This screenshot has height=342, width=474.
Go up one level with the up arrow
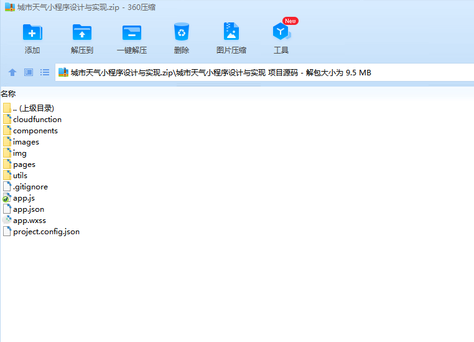(12, 72)
